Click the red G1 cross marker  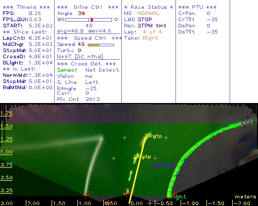point(85,195)
